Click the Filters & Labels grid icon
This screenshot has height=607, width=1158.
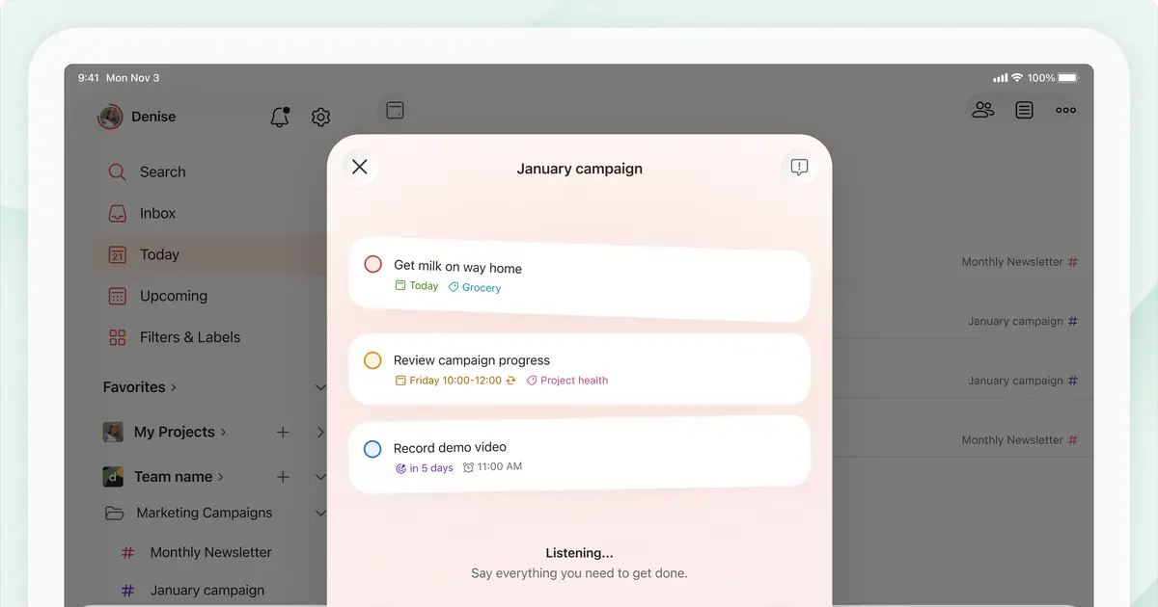tap(117, 337)
